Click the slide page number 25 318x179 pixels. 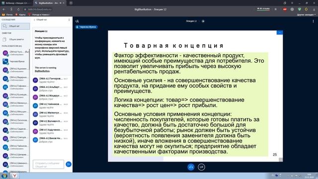pyautogui.click(x=275, y=155)
